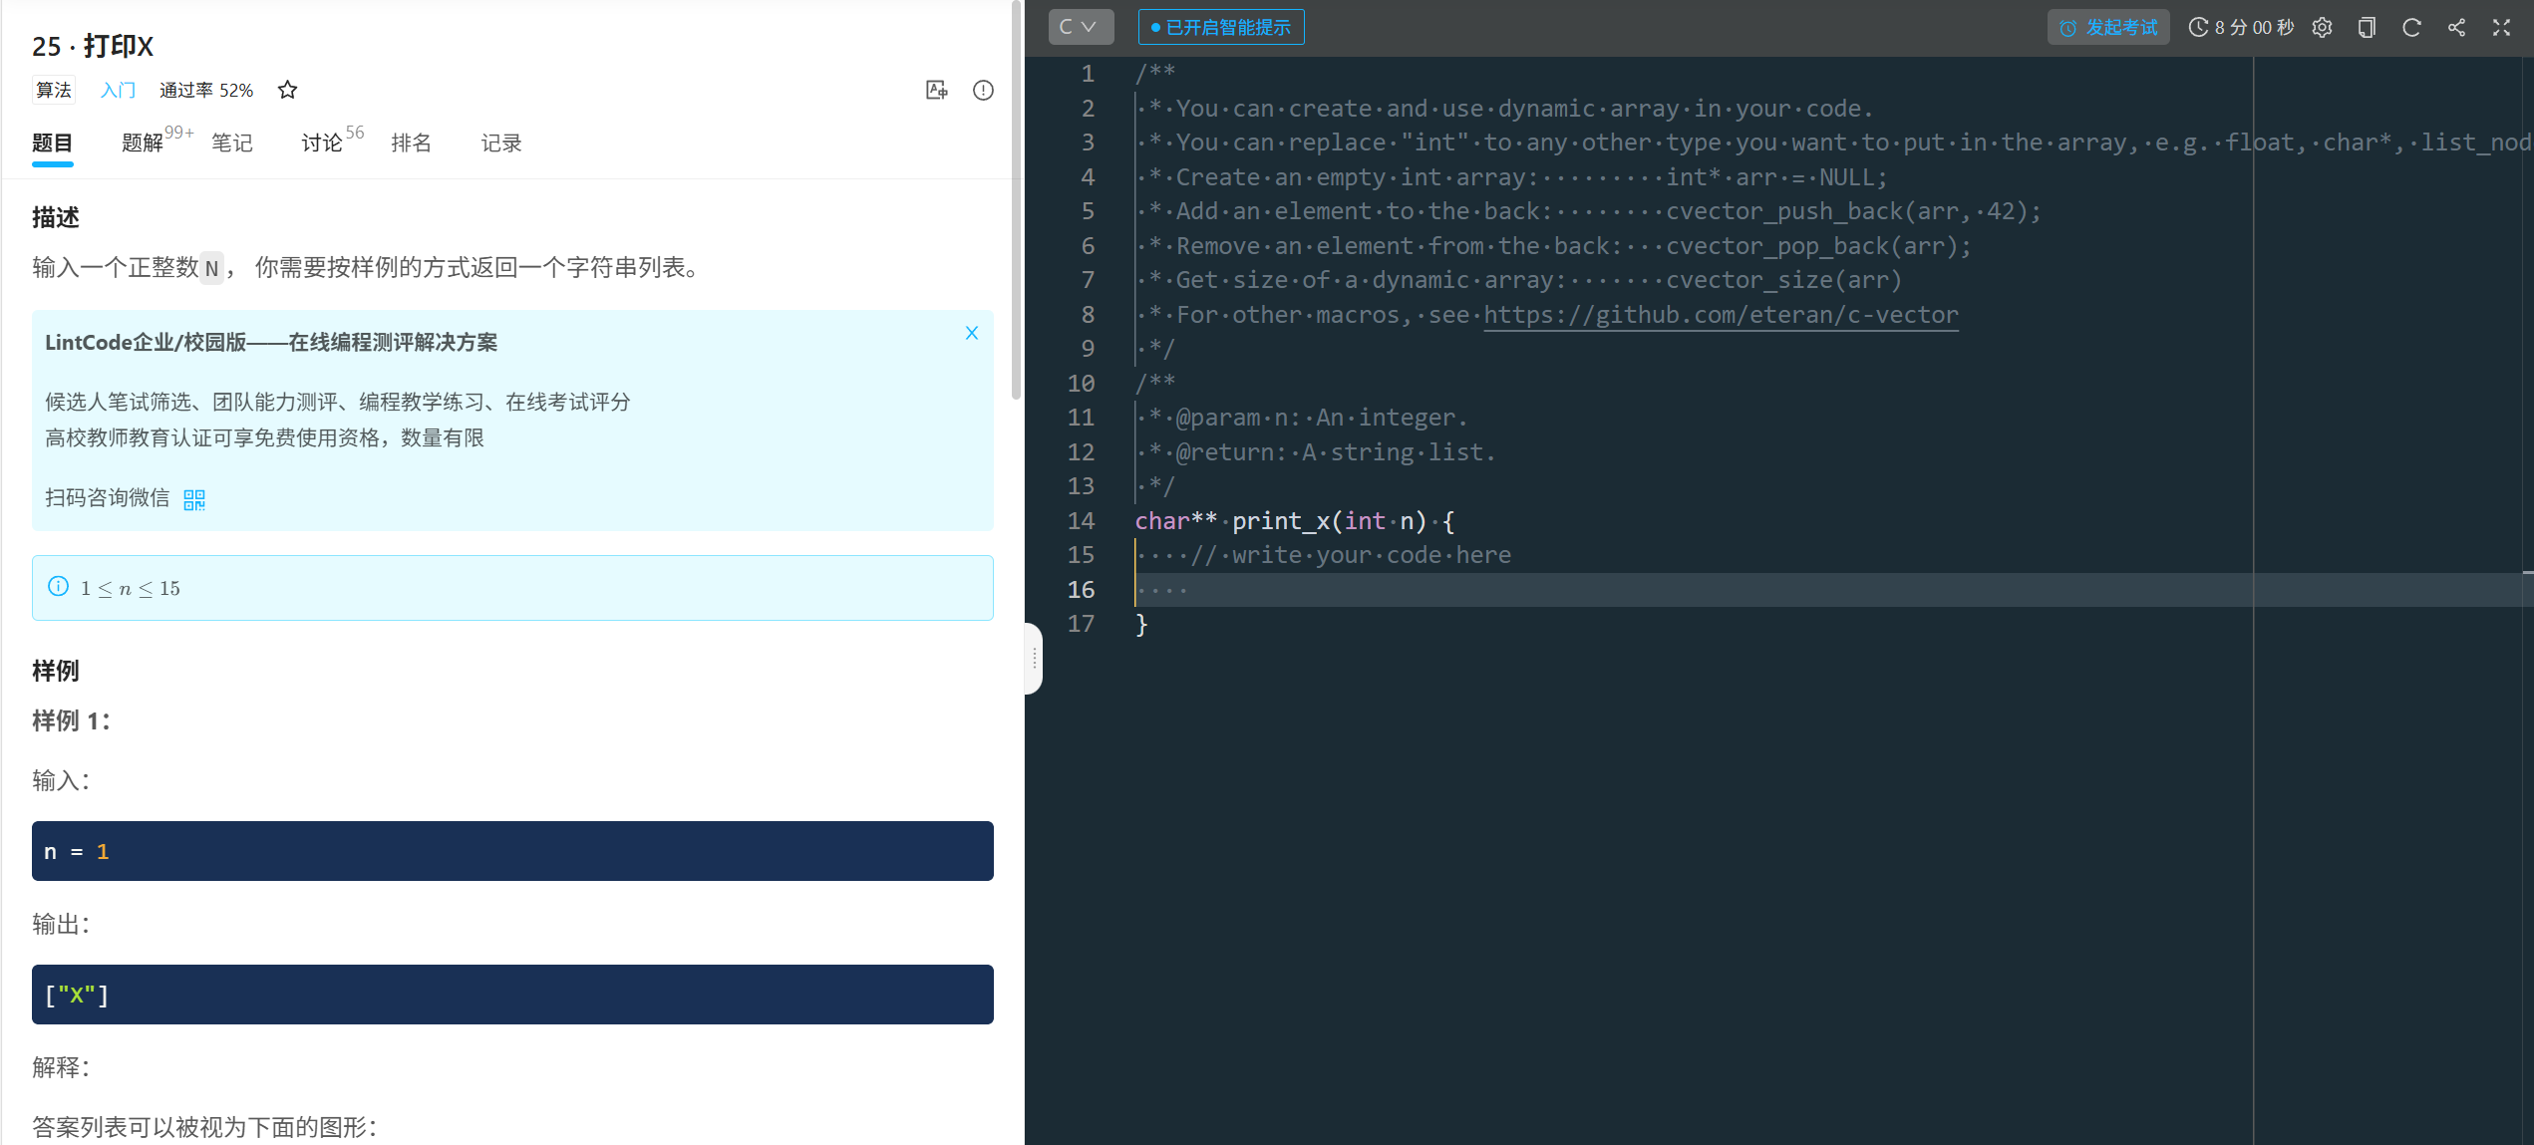The height and width of the screenshot is (1145, 2534).
Task: Click the 扫码咨询微信 text
Action: point(107,498)
